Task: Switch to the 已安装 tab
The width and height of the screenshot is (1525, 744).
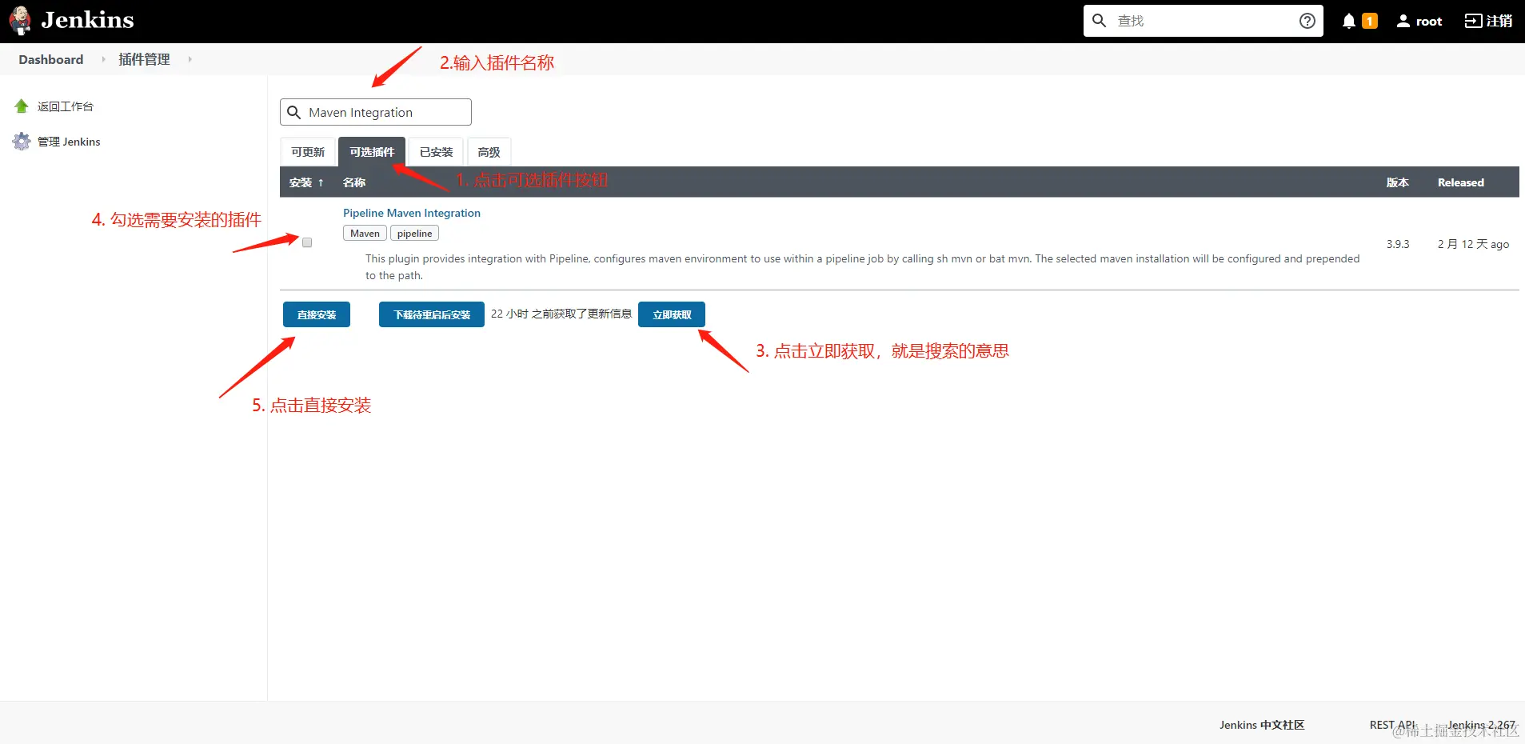Action: point(437,152)
